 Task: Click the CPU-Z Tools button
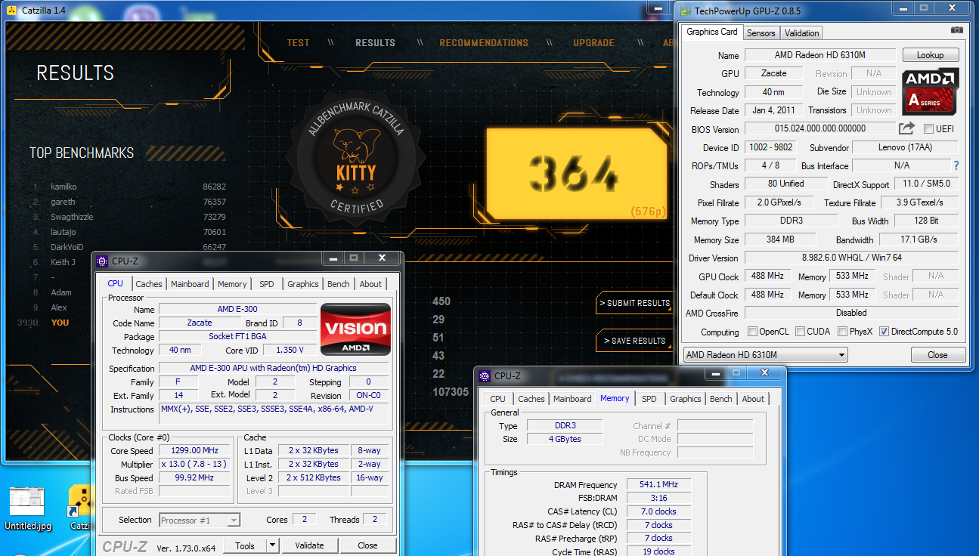245,545
